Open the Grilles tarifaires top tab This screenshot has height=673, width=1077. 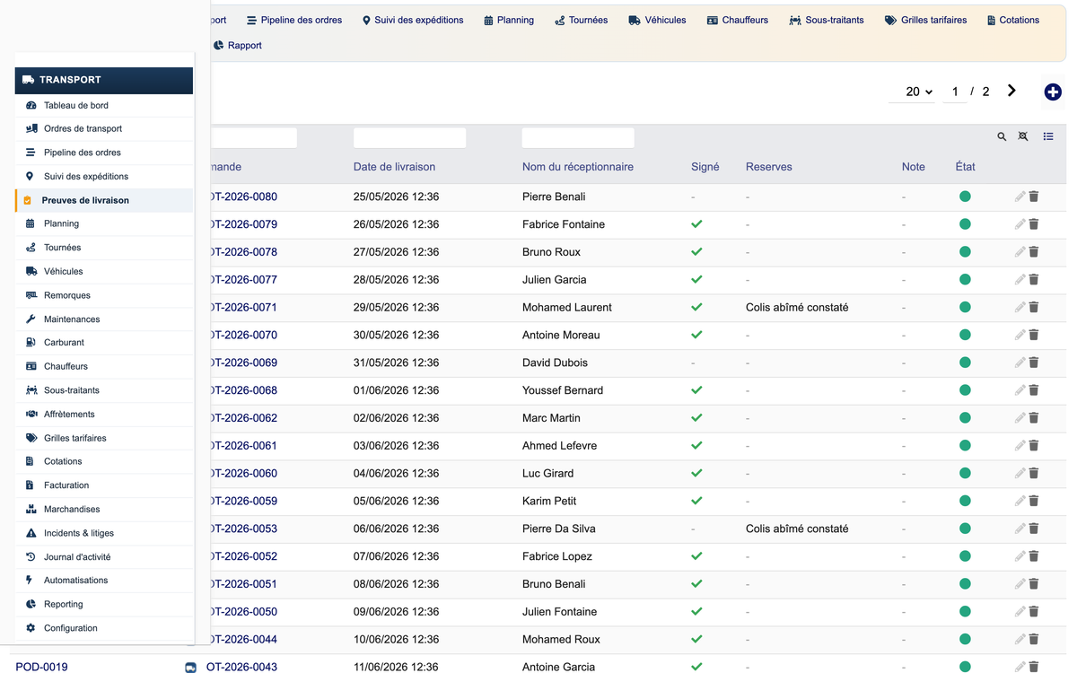[926, 20]
